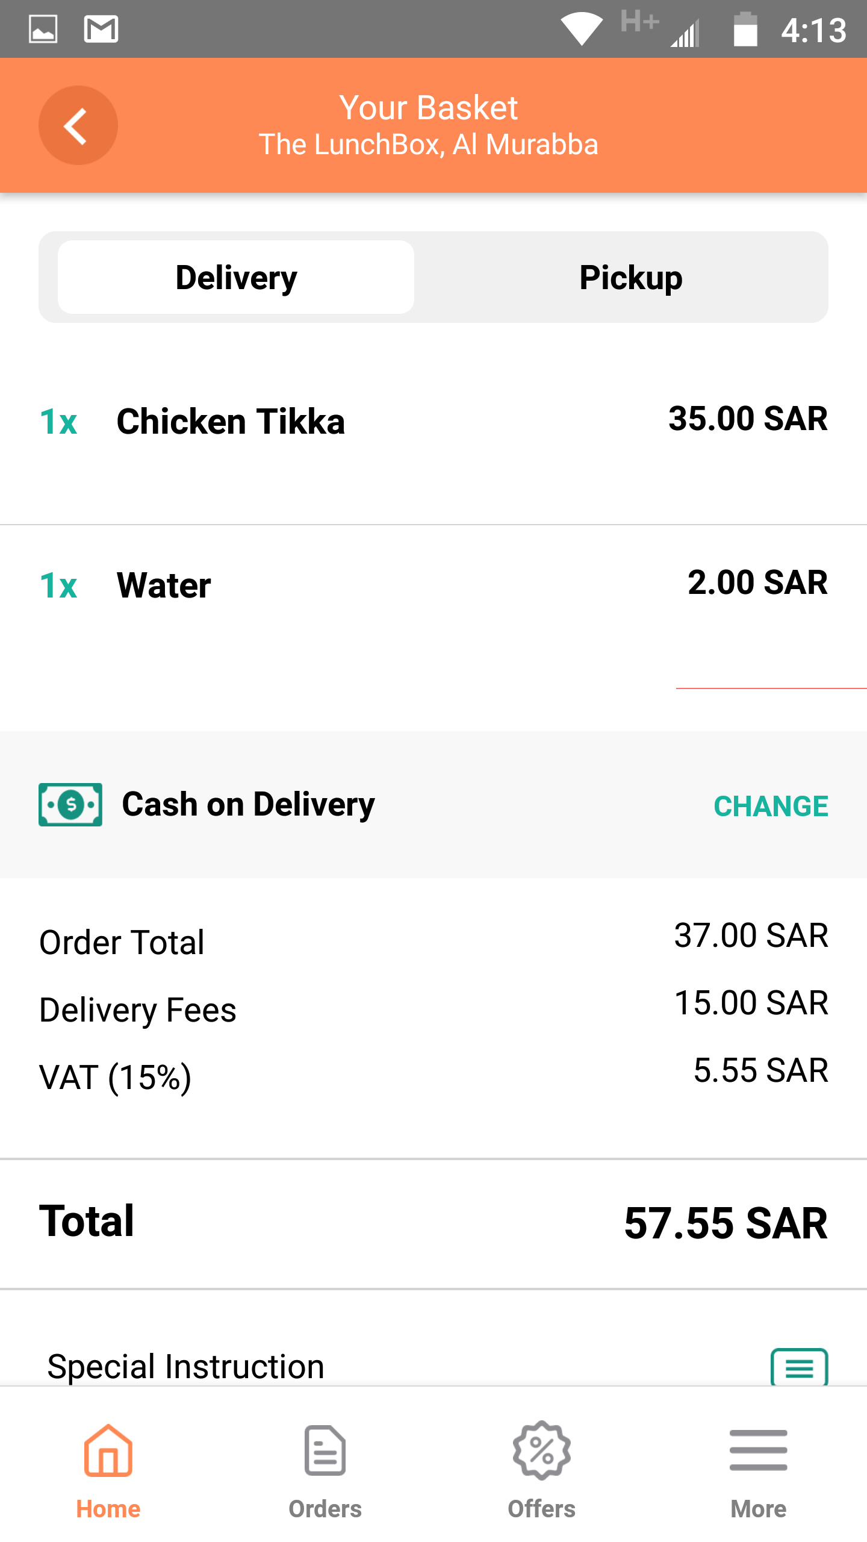Tap the 1x quantity for Chicken Tikka

click(x=58, y=421)
